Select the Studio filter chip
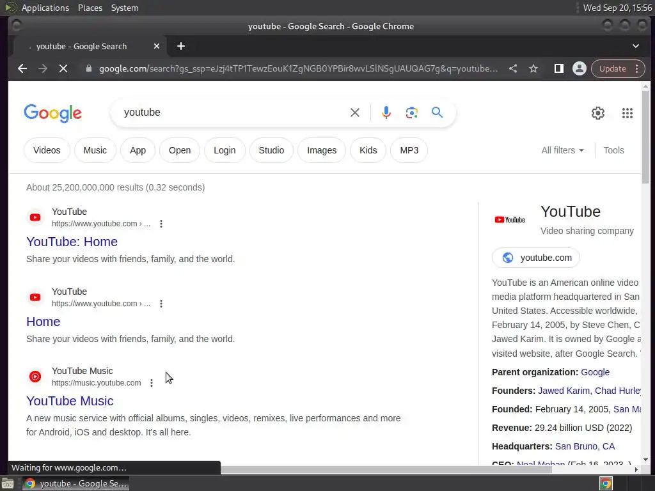This screenshot has width=655, height=491. point(271,150)
